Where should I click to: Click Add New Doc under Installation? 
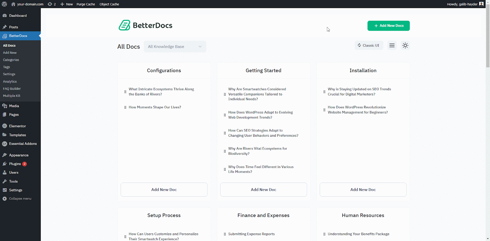point(363,190)
